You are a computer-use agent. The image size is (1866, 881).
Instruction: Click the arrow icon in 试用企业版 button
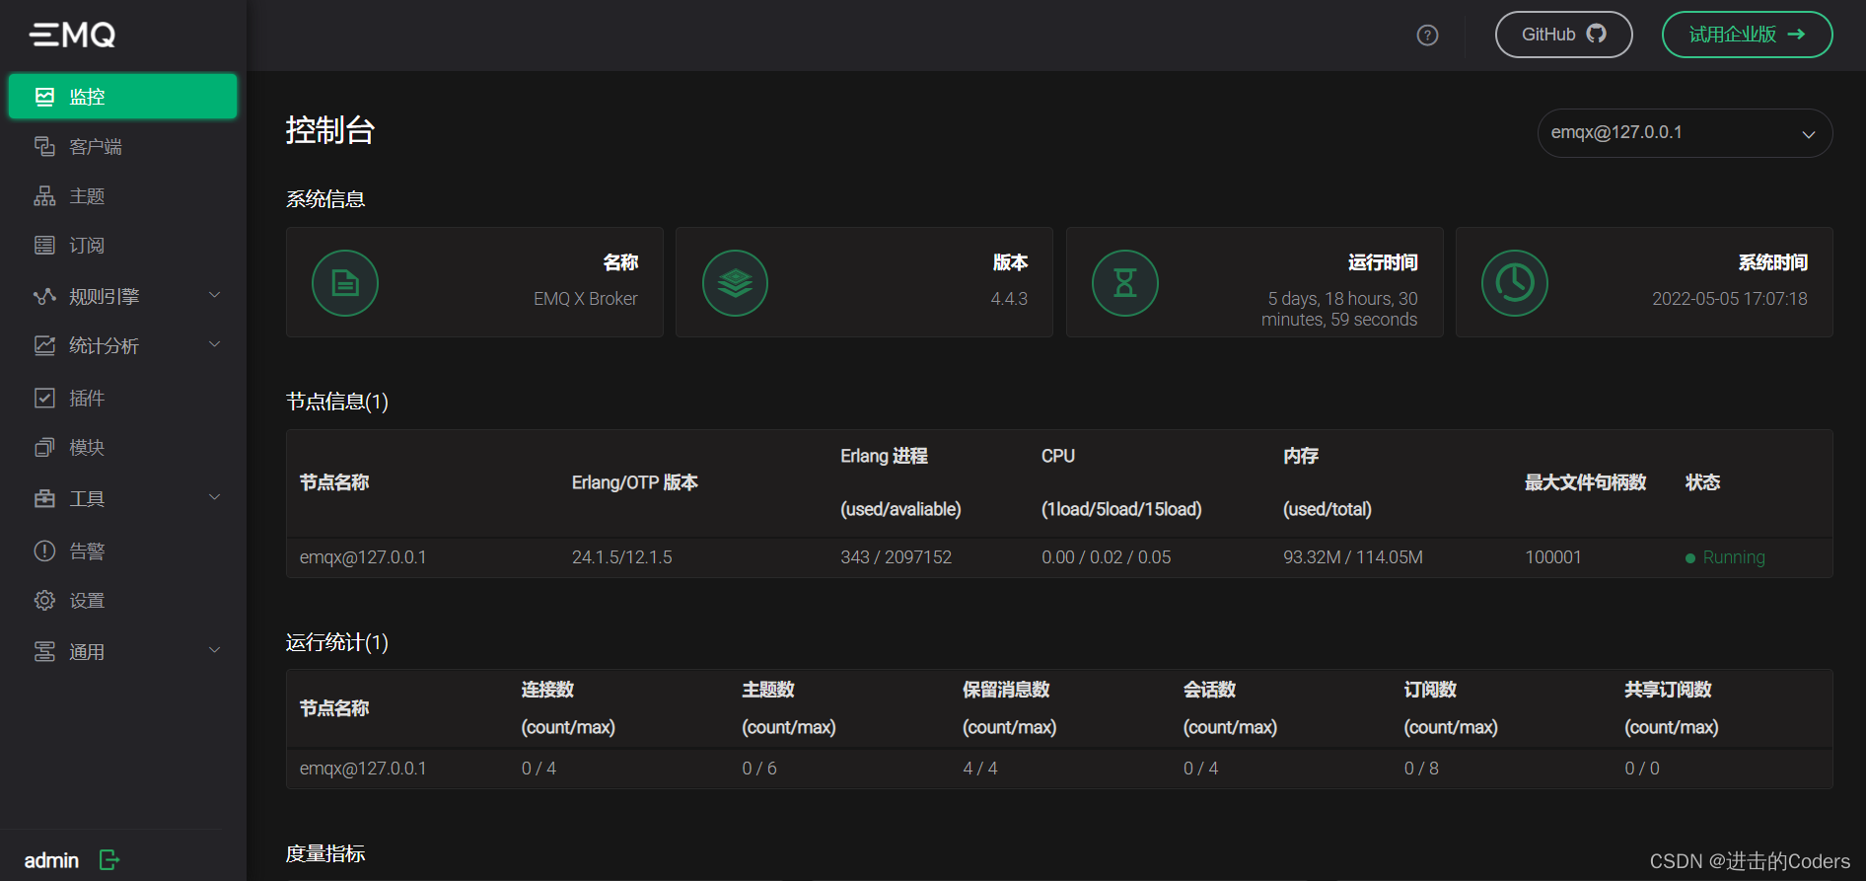point(1797,35)
